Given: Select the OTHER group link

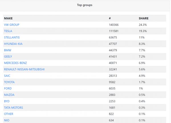Looking at the screenshot, I should click(x=9, y=114).
